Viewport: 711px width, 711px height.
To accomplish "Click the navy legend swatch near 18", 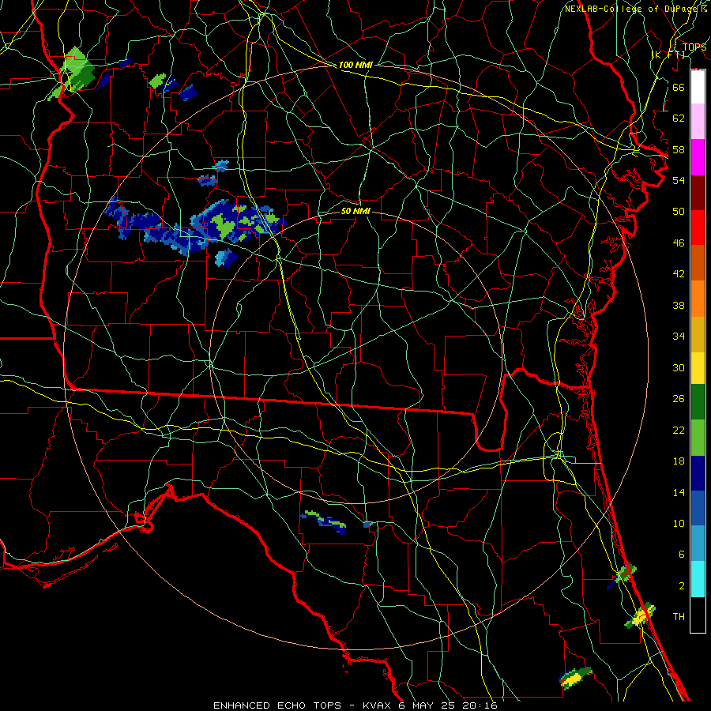I will click(x=698, y=473).
